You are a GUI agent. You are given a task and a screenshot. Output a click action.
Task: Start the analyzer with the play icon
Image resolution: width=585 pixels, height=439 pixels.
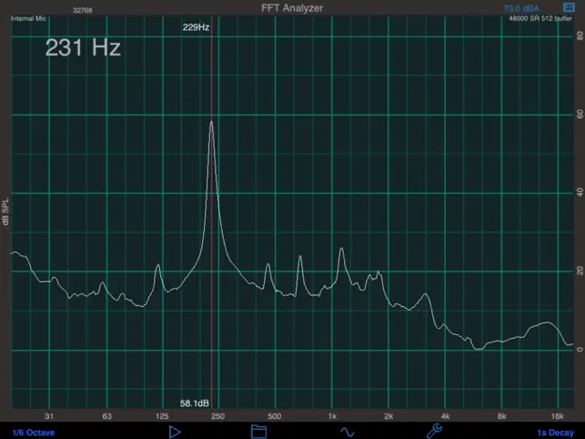click(175, 432)
